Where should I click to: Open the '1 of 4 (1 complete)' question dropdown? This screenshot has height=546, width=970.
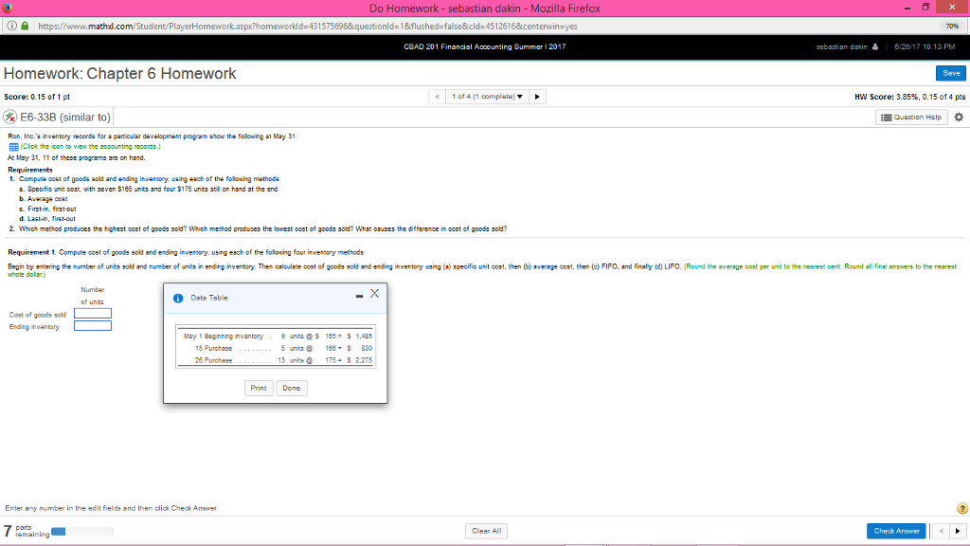point(487,97)
